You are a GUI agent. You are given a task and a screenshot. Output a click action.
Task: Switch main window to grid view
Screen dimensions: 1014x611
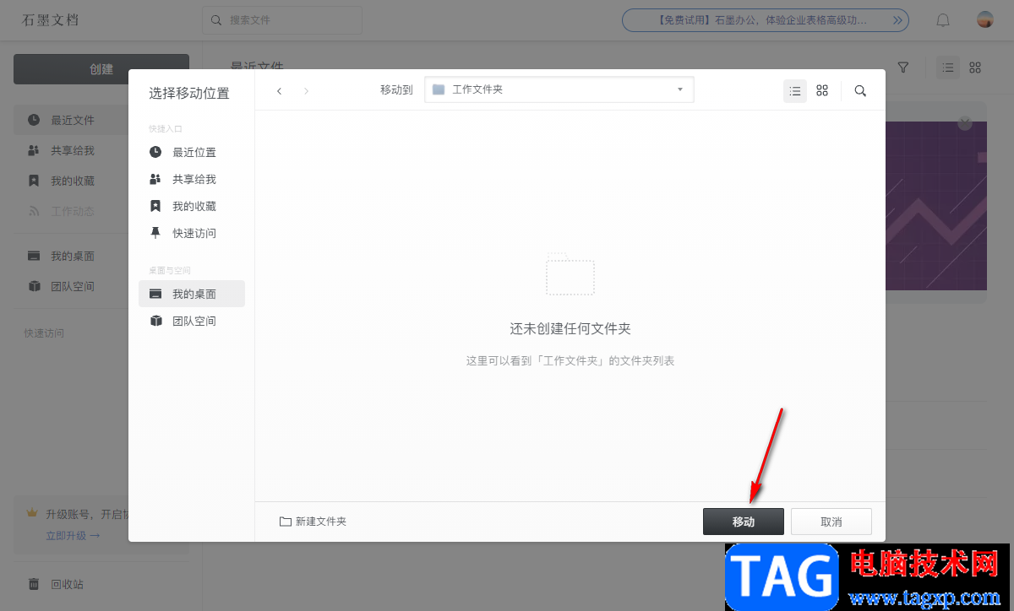[975, 68]
